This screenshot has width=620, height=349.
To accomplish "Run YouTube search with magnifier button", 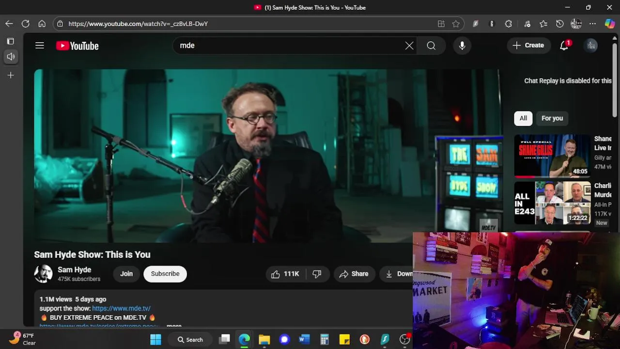I will tap(431, 46).
